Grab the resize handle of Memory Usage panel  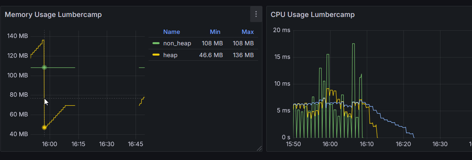coord(259,148)
